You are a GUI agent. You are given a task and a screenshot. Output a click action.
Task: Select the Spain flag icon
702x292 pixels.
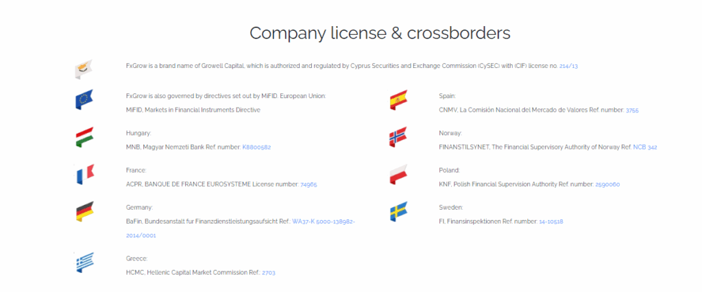[398, 100]
